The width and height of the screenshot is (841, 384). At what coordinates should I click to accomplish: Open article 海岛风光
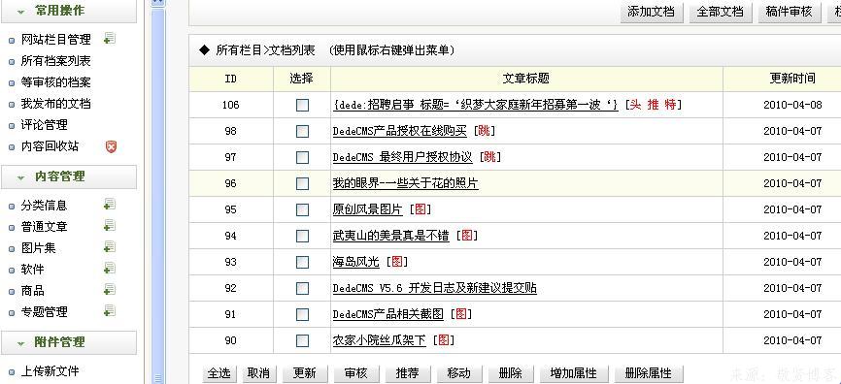coord(355,262)
